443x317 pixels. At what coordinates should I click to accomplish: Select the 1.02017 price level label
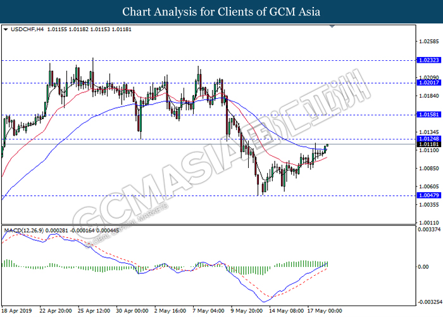click(x=429, y=82)
